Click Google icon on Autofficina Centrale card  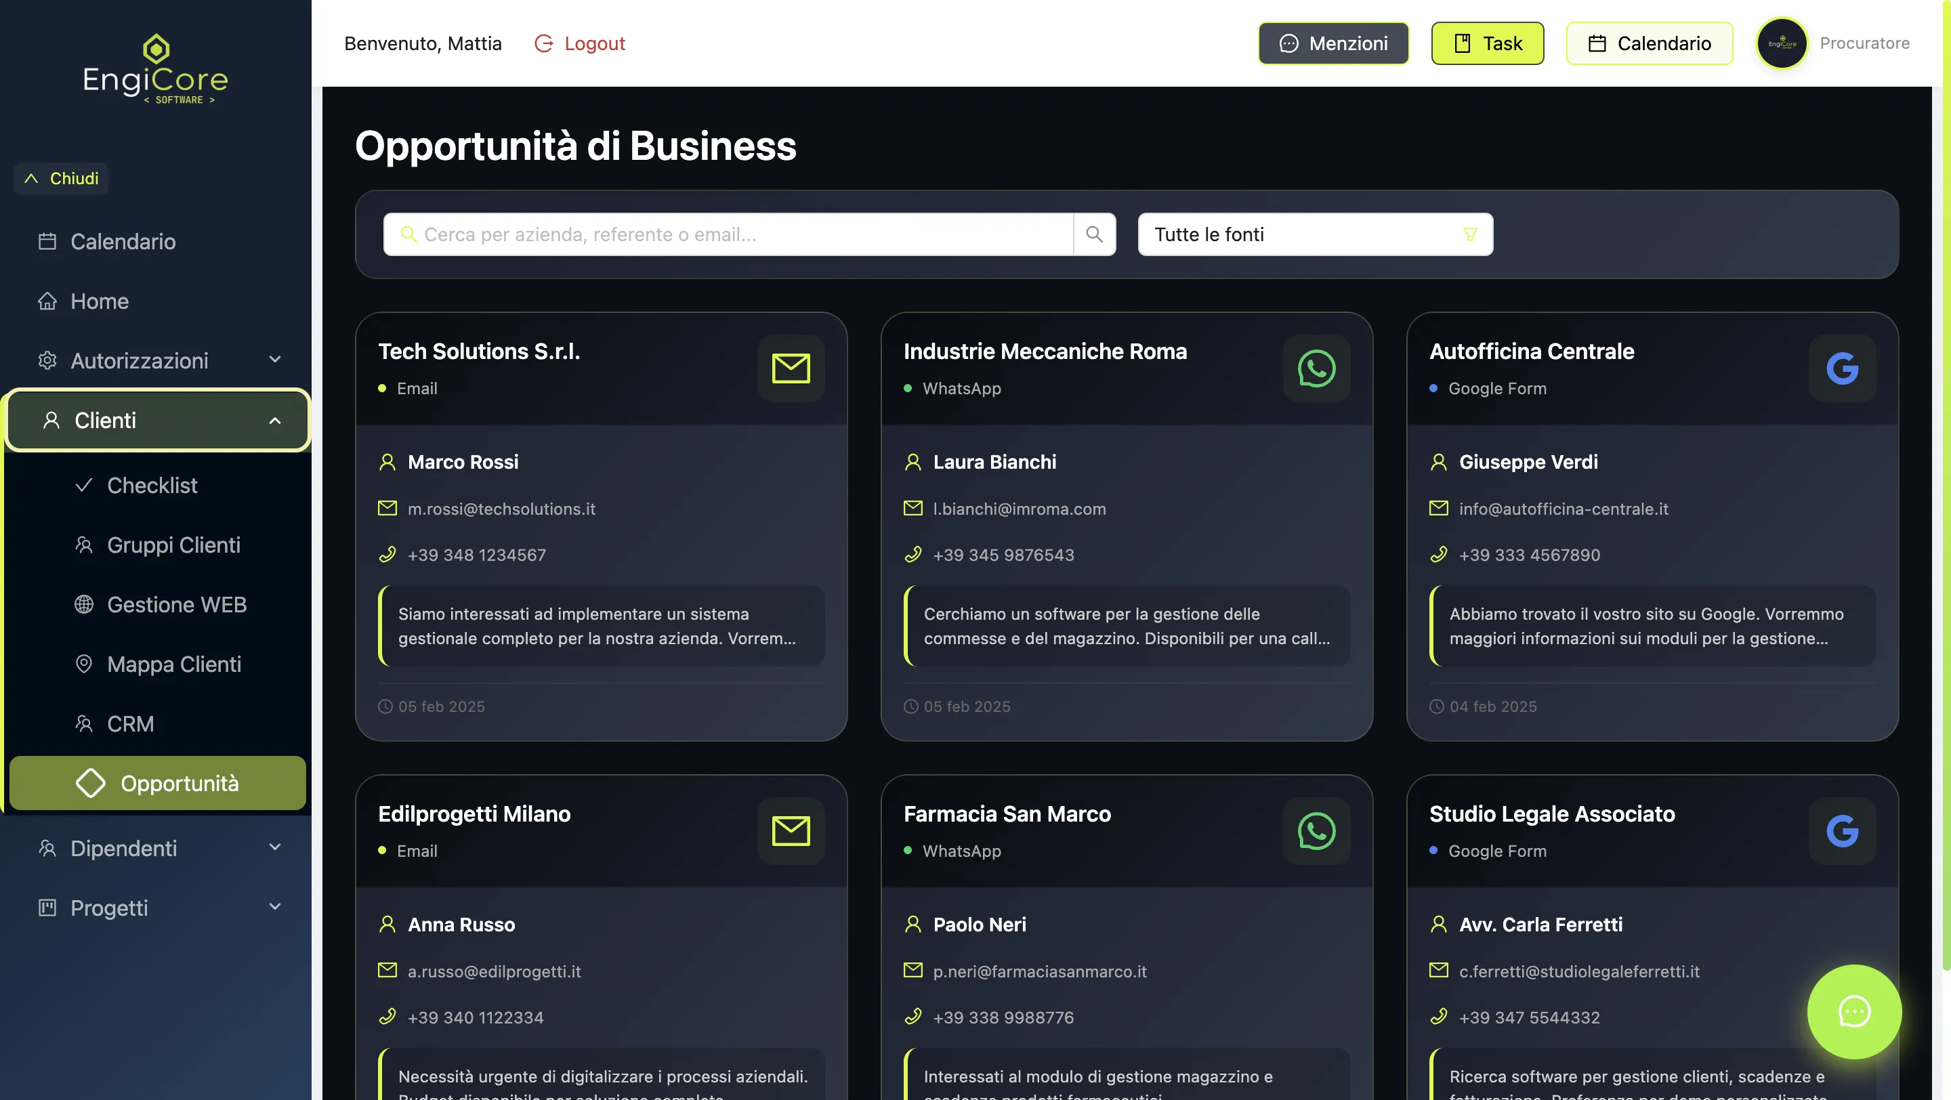pyautogui.click(x=1842, y=368)
